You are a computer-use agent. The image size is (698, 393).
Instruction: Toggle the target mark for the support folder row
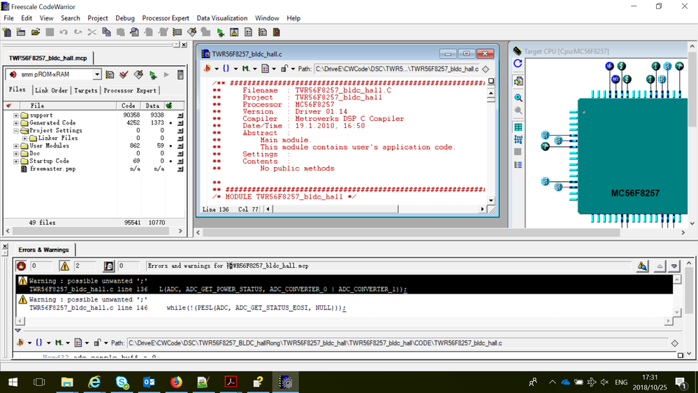(x=170, y=115)
